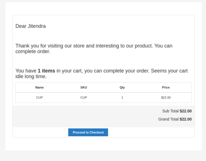Click the Price column header
206x161 pixels.
click(166, 88)
